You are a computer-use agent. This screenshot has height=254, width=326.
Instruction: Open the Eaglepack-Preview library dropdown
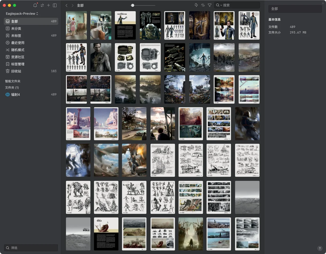pos(22,13)
